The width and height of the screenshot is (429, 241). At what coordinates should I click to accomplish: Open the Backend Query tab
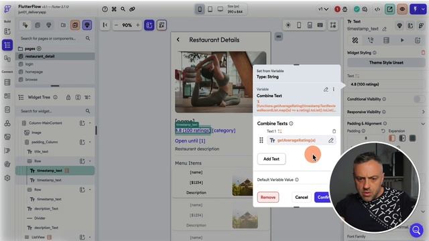[x=386, y=40]
